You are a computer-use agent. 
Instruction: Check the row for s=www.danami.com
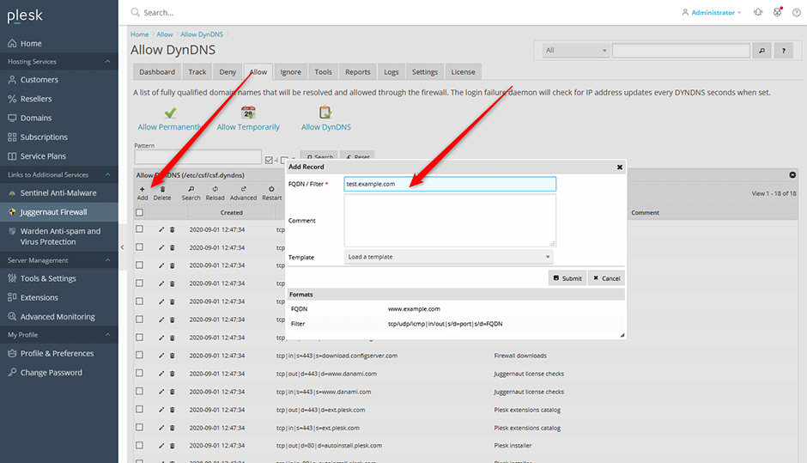[x=139, y=392]
